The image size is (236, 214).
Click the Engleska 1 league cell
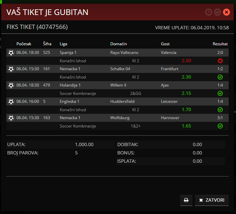pyautogui.click(x=69, y=102)
